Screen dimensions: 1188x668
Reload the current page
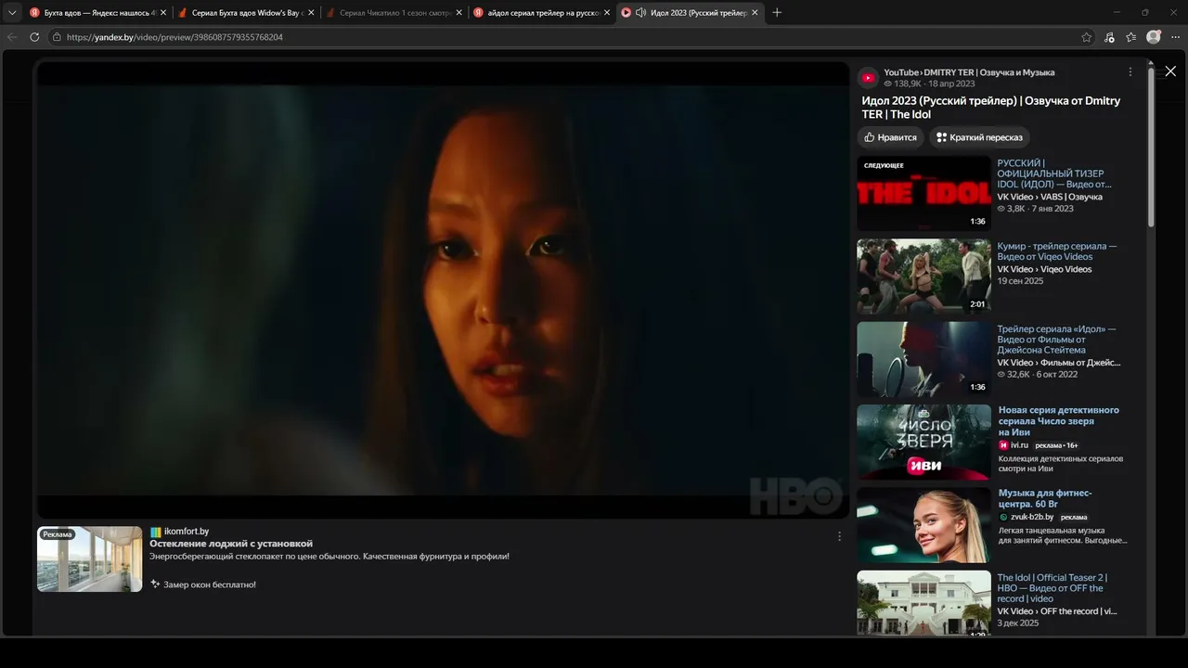(34, 37)
